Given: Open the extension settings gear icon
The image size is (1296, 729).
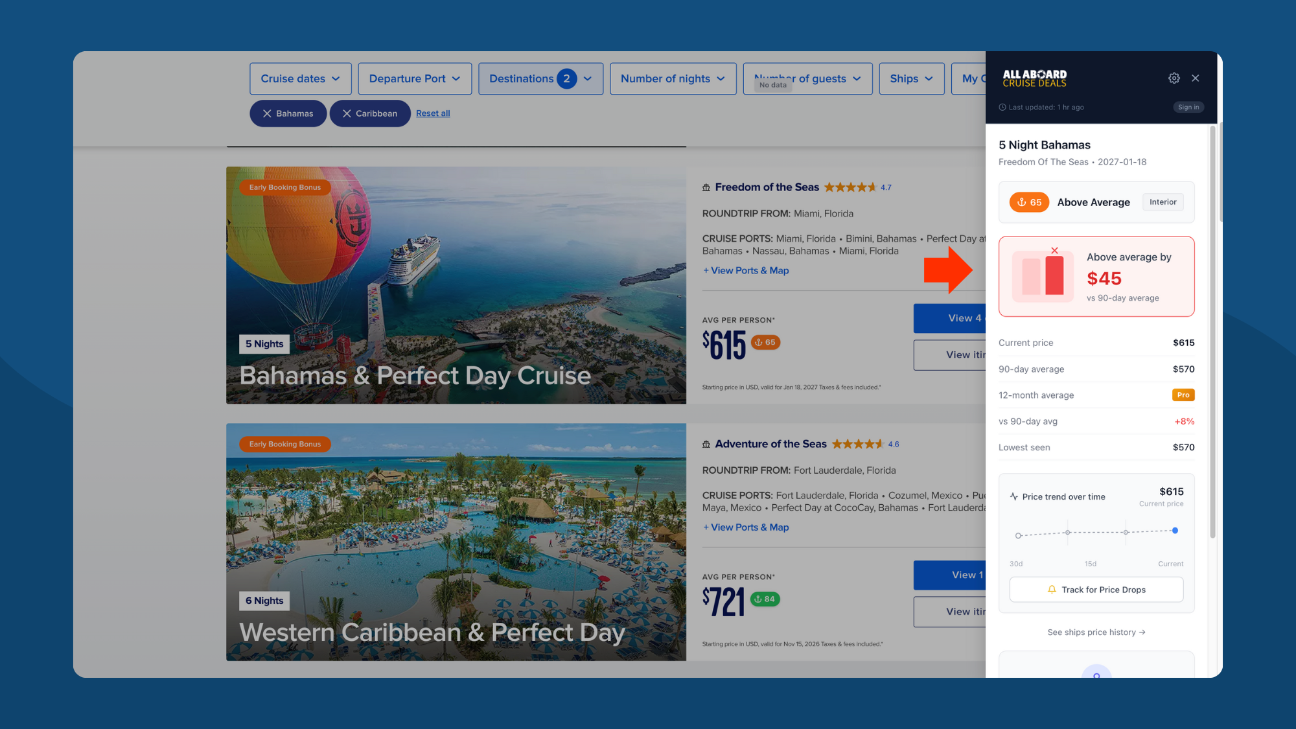Looking at the screenshot, I should (x=1174, y=78).
